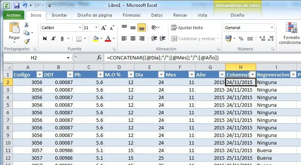Click the Thousands Separator 000 icon
The width and height of the screenshot is (301, 165).
(250, 39)
